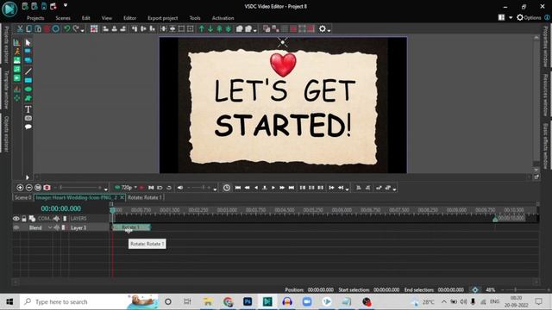Open the Projects explorer side panel

click(6, 44)
